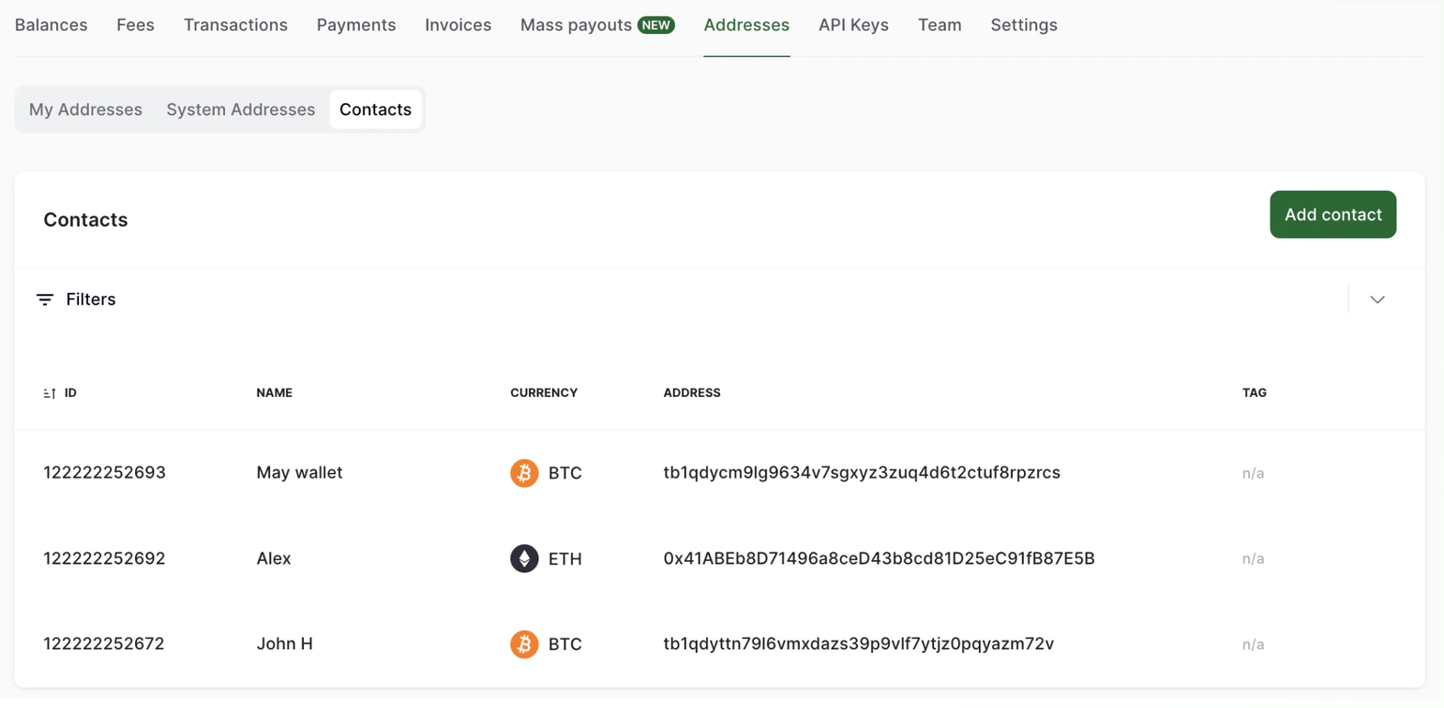Open the API Keys tab
Screen dimensions: 1444x708
pyautogui.click(x=853, y=25)
